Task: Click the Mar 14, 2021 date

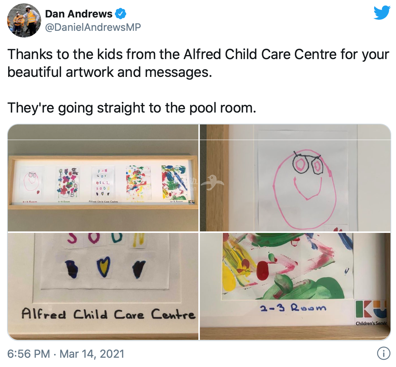Action: click(92, 354)
